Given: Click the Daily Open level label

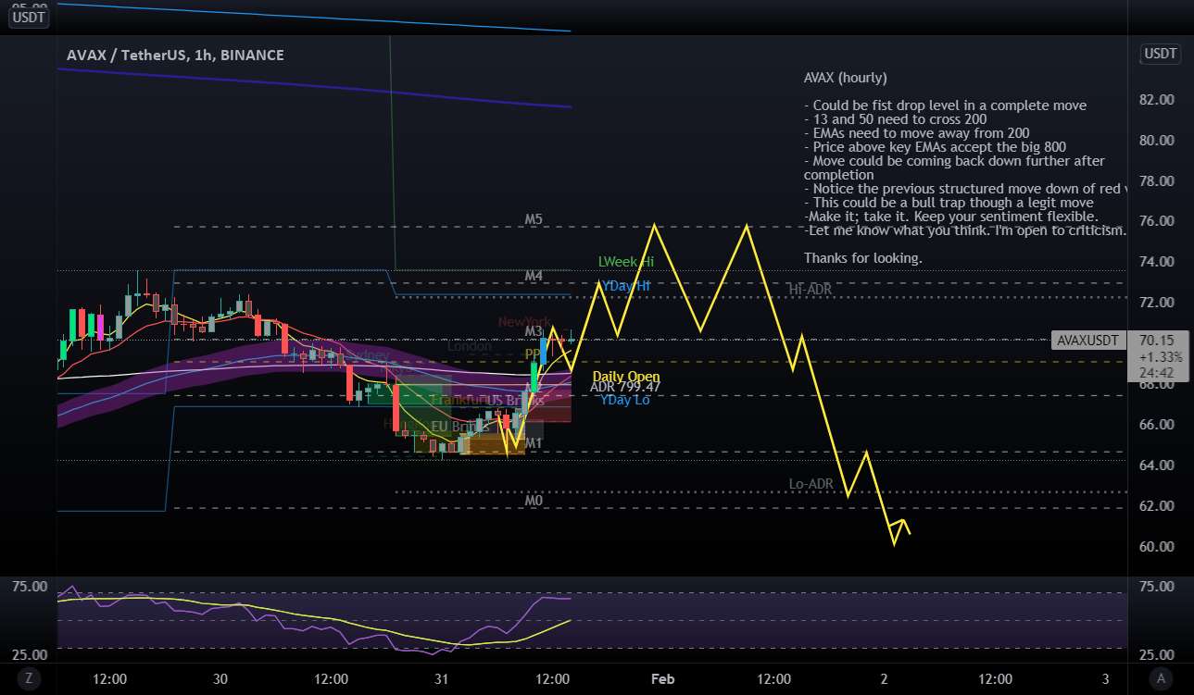Looking at the screenshot, I should (x=626, y=377).
